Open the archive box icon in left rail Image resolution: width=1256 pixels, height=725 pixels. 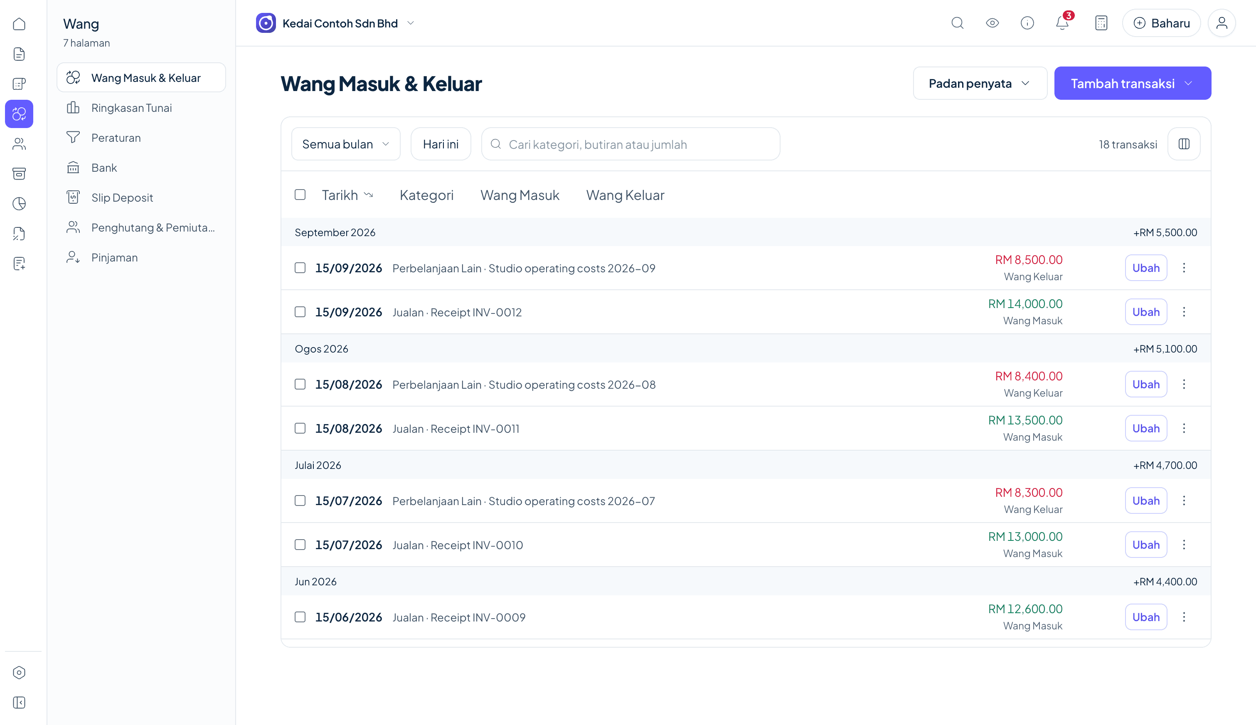coord(19,174)
